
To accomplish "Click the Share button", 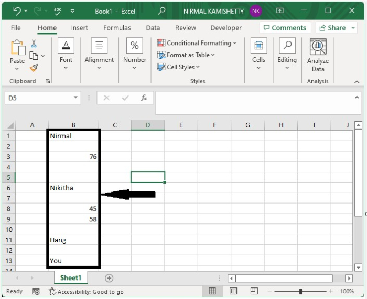I will [332, 28].
